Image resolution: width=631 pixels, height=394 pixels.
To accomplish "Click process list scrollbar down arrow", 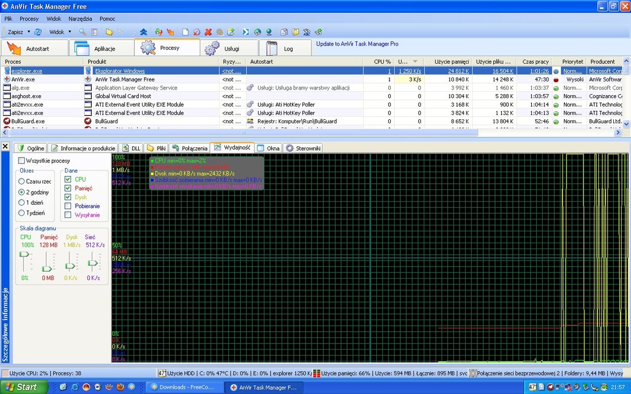I will click(x=626, y=125).
